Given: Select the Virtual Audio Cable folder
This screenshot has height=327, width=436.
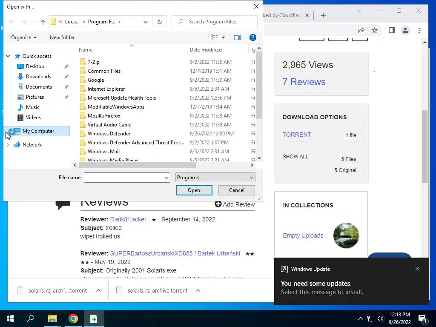Looking at the screenshot, I should tap(109, 125).
